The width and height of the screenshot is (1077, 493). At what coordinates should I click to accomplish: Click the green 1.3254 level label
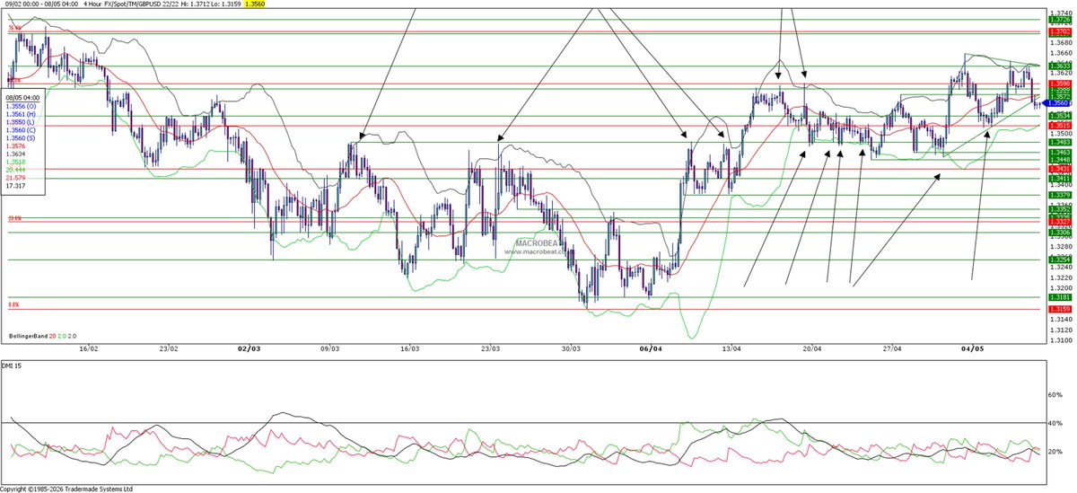coord(1060,260)
